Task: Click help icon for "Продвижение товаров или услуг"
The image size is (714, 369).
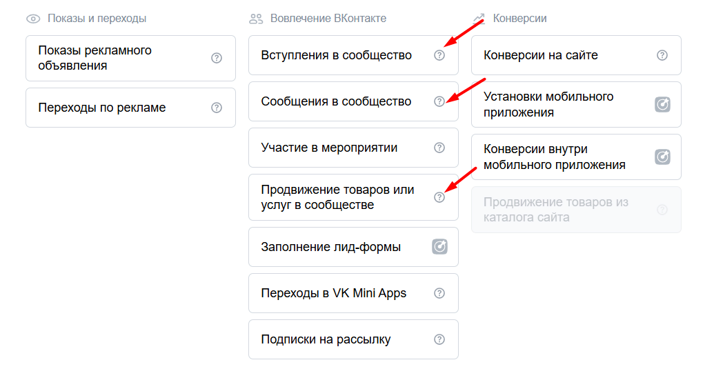Action: (439, 197)
